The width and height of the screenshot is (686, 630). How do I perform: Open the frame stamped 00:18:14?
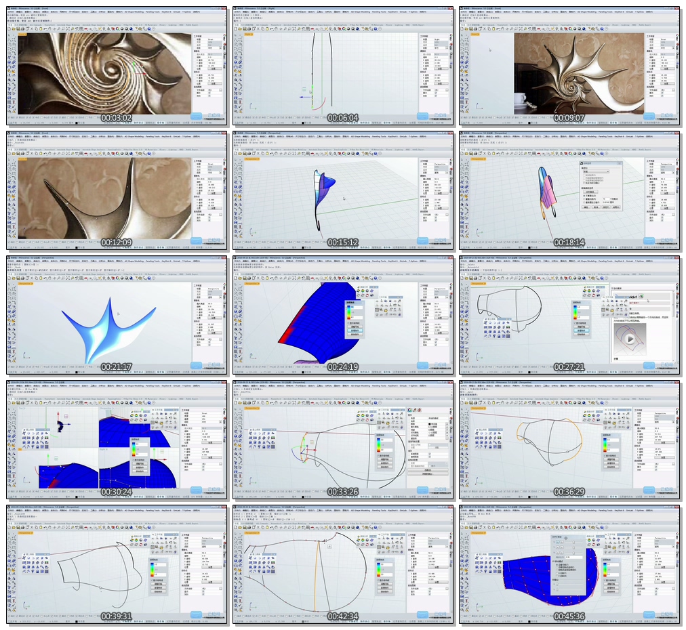tap(569, 190)
